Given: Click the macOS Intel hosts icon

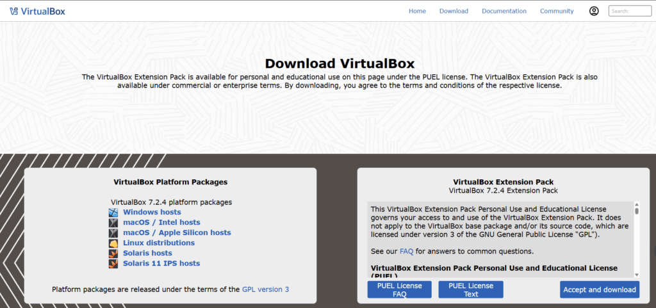Looking at the screenshot, I should (113, 222).
